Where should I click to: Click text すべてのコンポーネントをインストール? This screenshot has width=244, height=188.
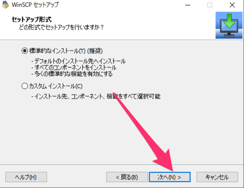(75, 67)
